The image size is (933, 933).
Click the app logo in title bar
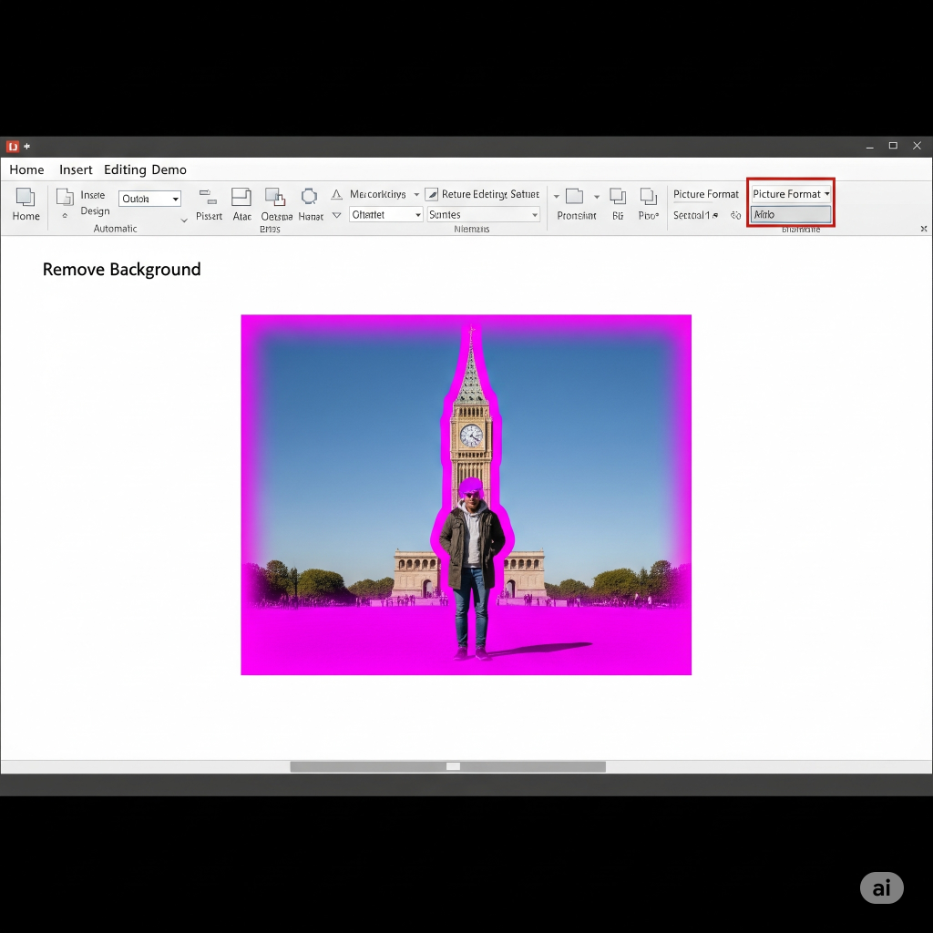point(13,146)
